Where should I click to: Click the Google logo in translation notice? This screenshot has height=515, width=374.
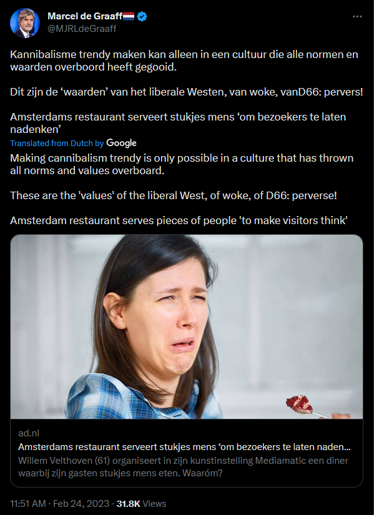pyautogui.click(x=121, y=143)
